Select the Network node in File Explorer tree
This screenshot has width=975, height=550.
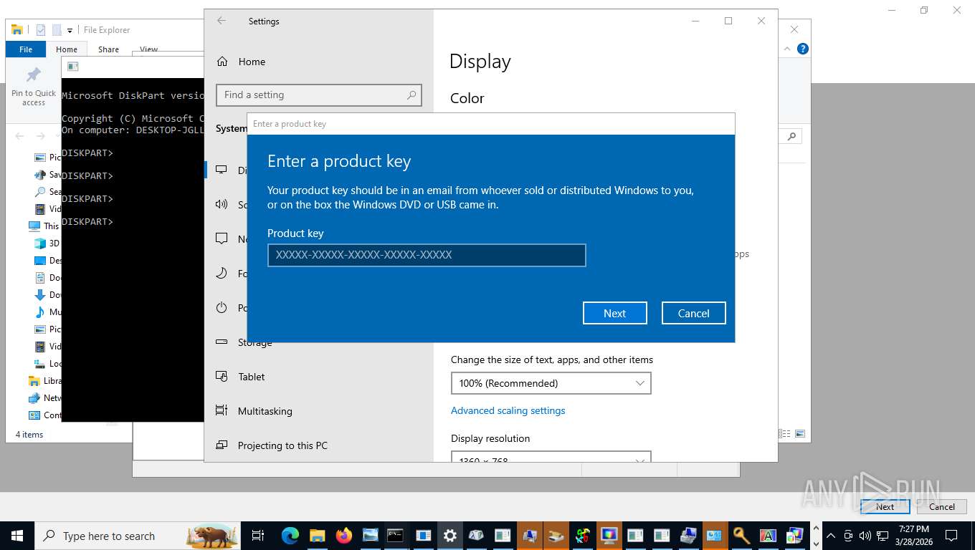coord(45,398)
